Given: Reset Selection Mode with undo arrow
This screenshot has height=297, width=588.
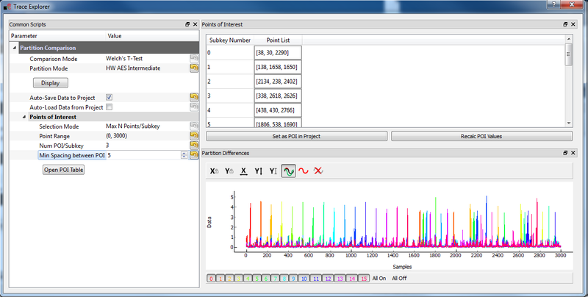Looking at the screenshot, I should 194,126.
